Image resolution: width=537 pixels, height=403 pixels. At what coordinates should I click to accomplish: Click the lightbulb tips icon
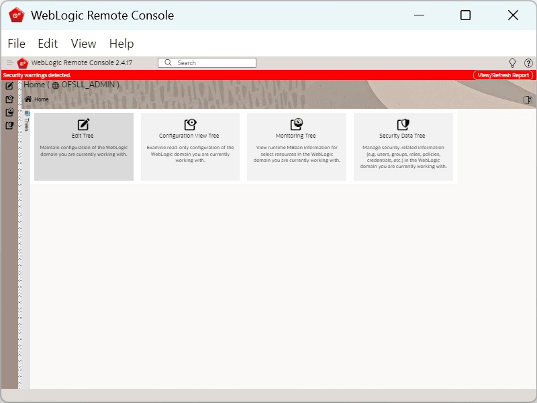[512, 62]
